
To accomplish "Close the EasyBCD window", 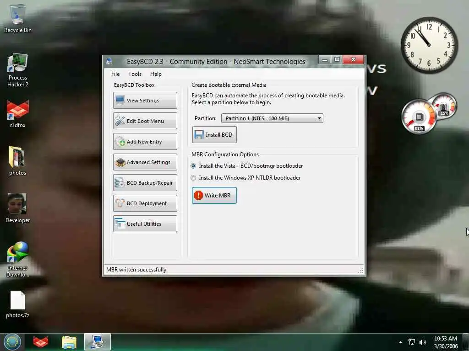I will click(353, 60).
